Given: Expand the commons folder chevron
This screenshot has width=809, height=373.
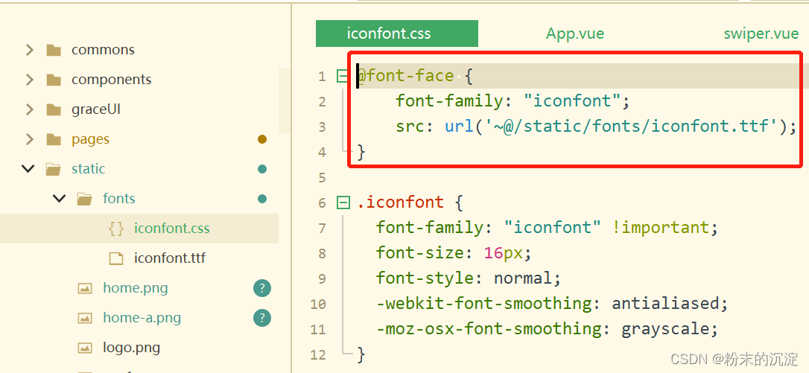Looking at the screenshot, I should click(29, 50).
